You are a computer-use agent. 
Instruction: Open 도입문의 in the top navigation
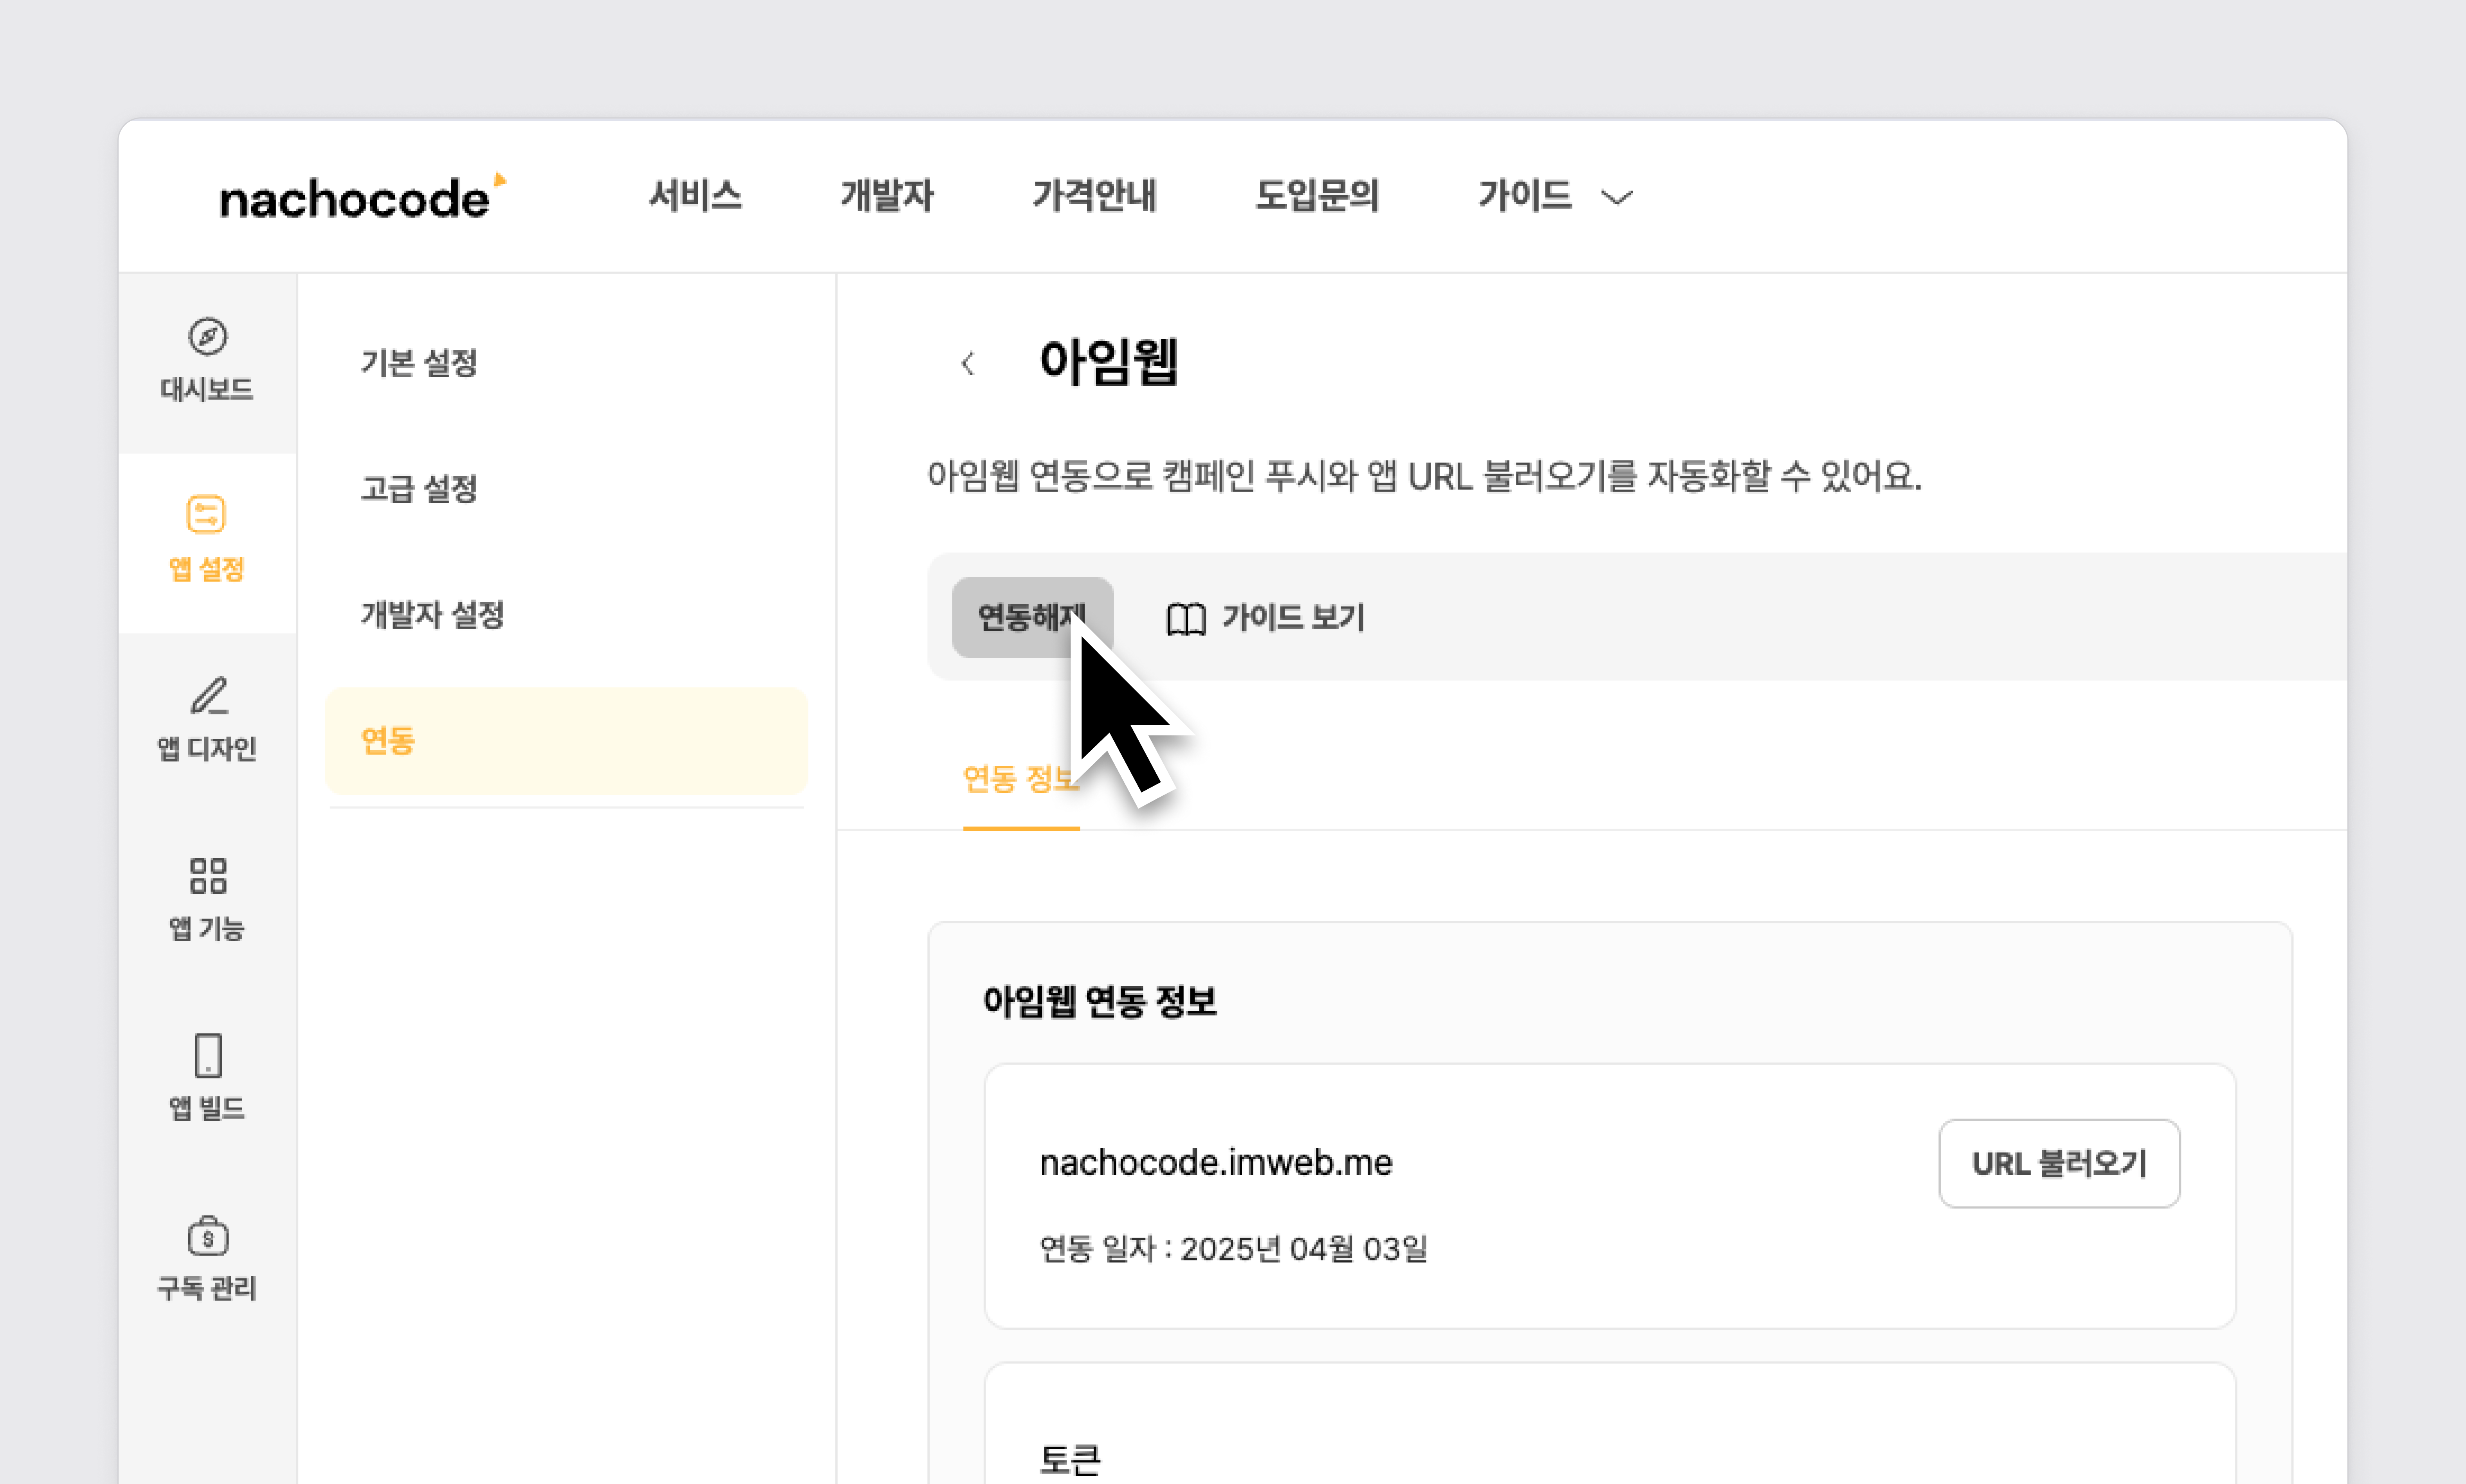1317,195
